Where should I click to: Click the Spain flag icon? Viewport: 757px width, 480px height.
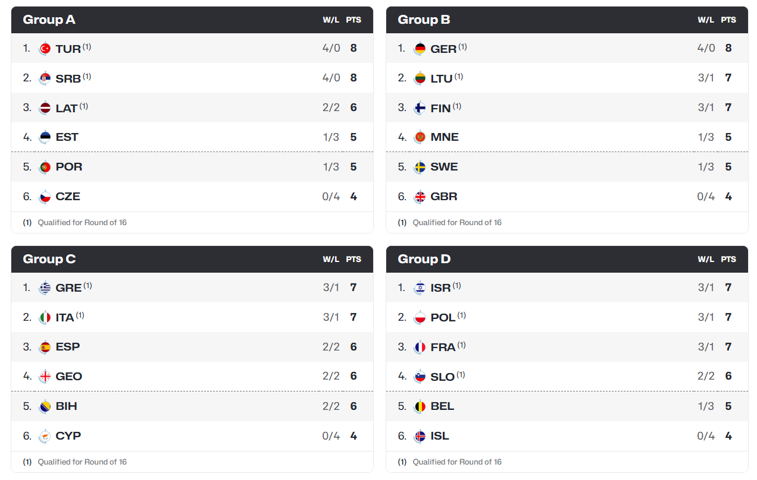(x=45, y=348)
